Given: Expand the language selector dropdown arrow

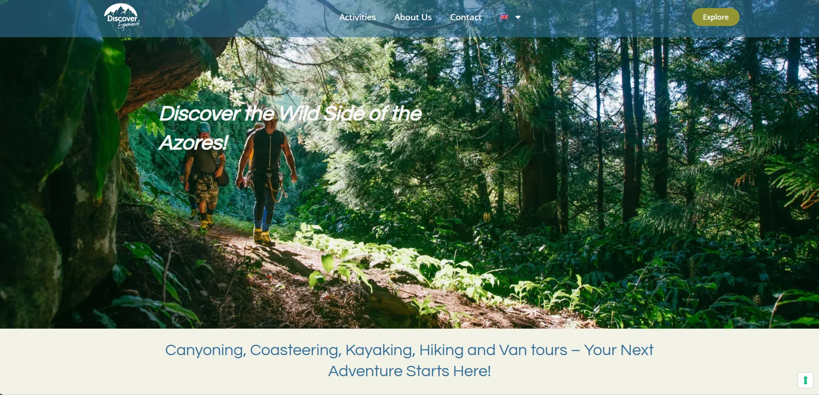Looking at the screenshot, I should (x=518, y=17).
